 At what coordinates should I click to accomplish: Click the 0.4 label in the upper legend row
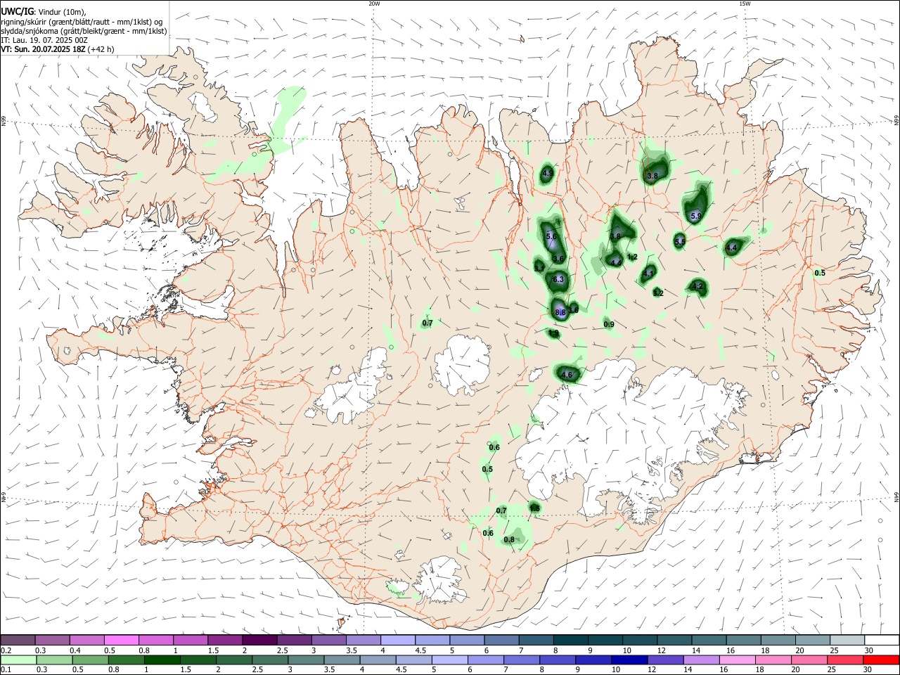(x=75, y=650)
